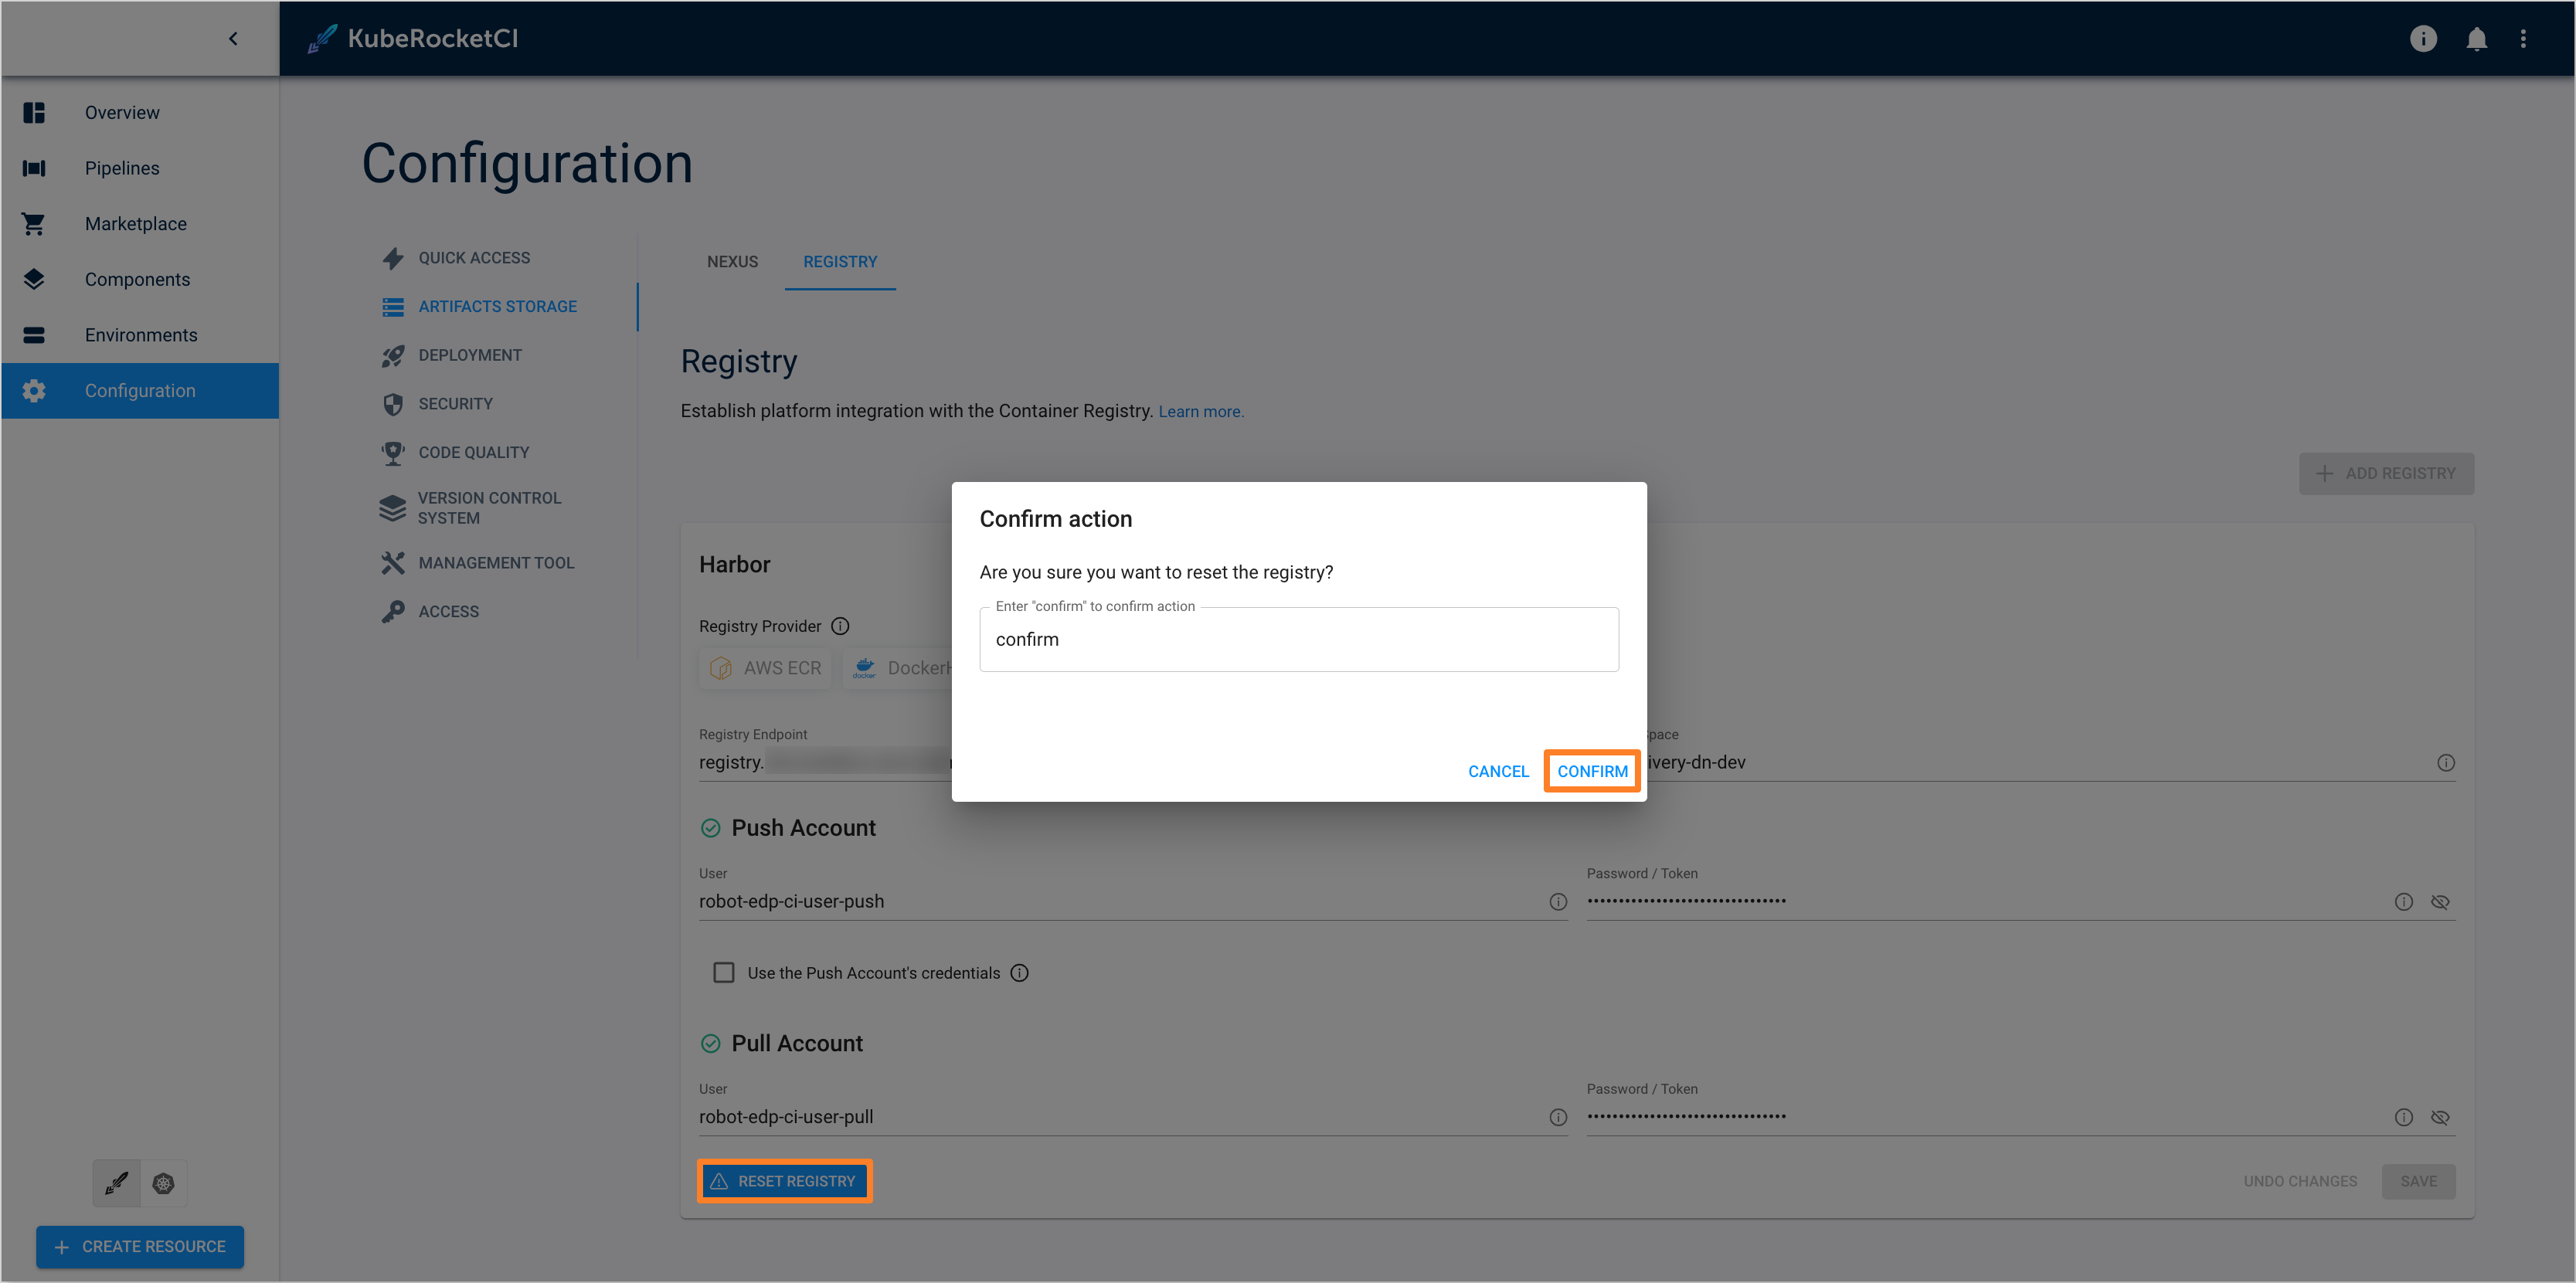Click the Management Tool wrench icon

pos(393,563)
